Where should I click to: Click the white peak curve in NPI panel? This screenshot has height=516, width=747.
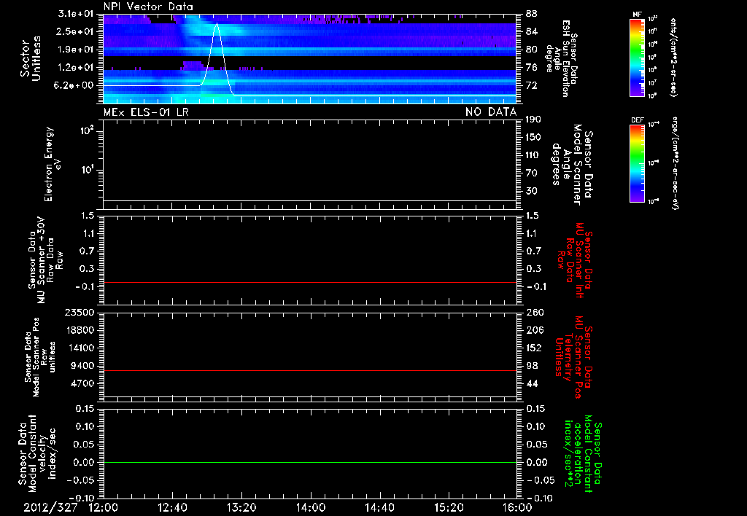(x=217, y=58)
